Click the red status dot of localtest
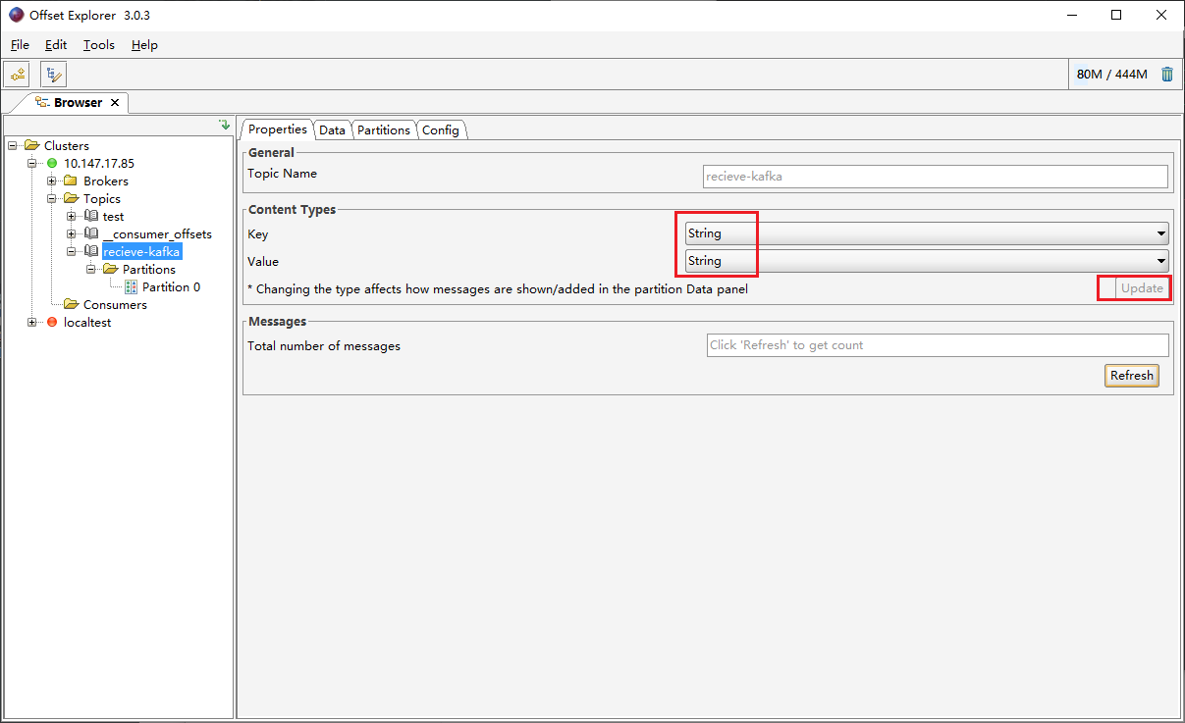This screenshot has height=723, width=1185. tap(52, 323)
